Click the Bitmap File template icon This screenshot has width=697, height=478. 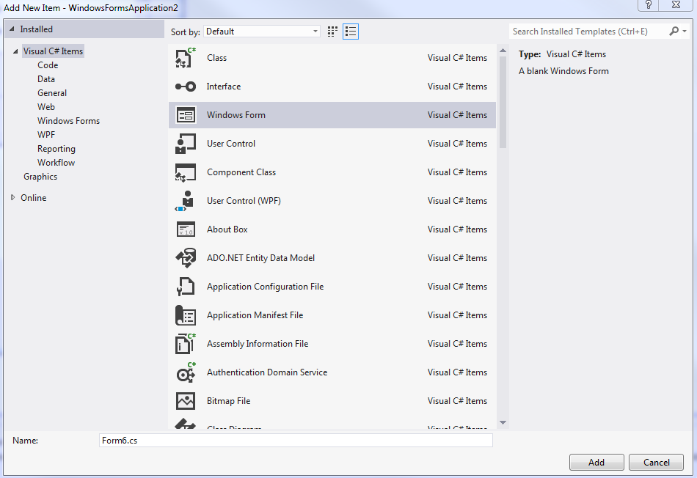(186, 401)
